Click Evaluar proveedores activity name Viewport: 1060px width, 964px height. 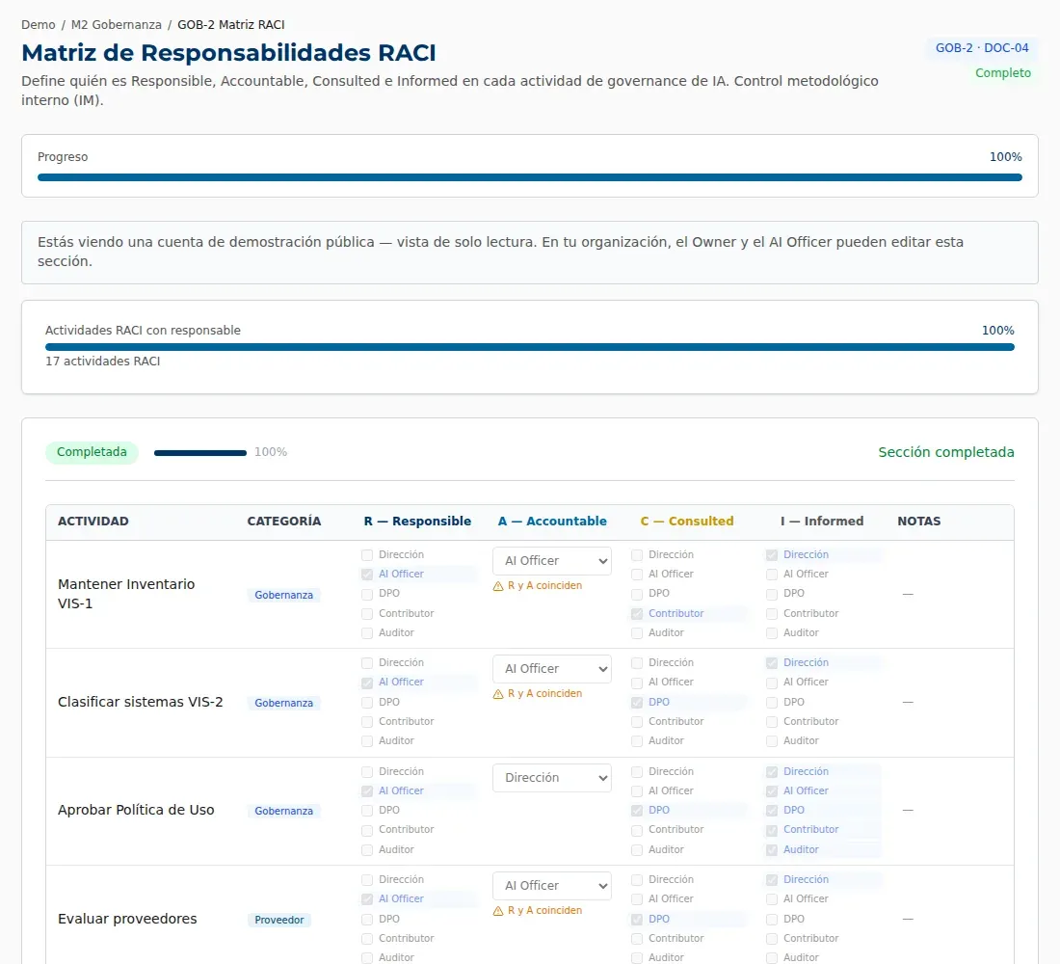[x=127, y=920]
